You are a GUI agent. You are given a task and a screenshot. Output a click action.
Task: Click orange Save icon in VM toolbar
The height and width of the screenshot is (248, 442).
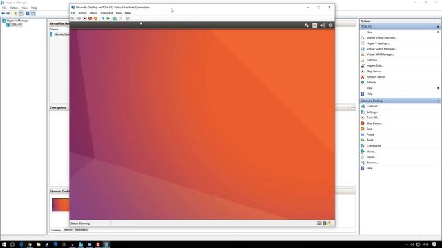tap(95, 19)
